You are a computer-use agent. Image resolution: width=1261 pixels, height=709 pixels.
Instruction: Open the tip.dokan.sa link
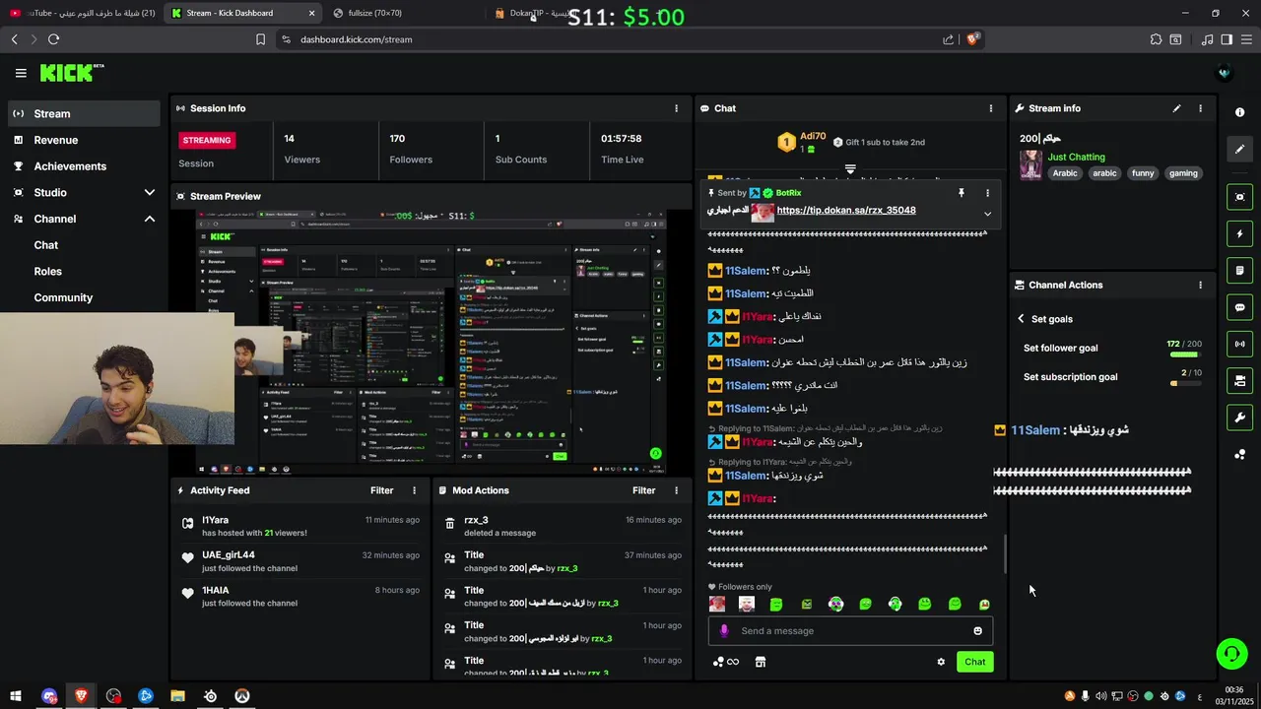point(846,210)
